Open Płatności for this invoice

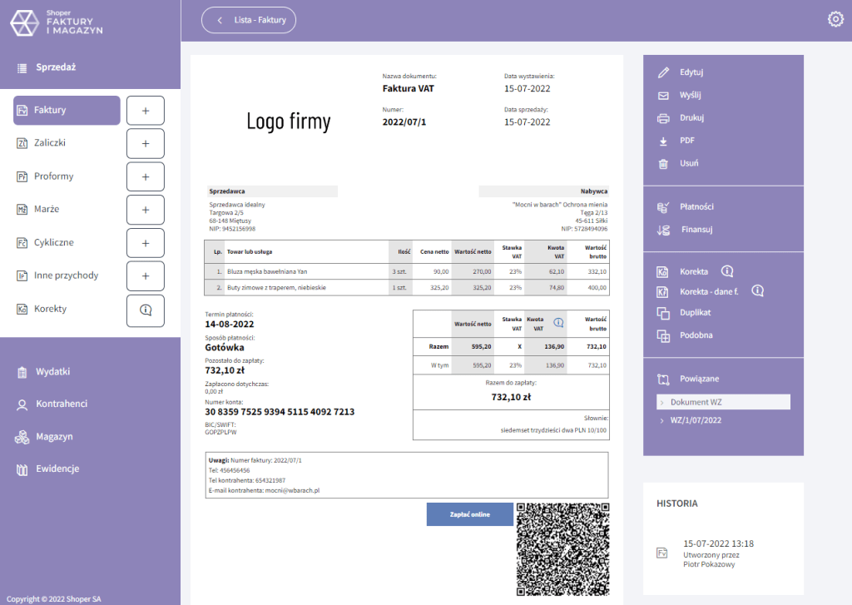[x=696, y=206]
